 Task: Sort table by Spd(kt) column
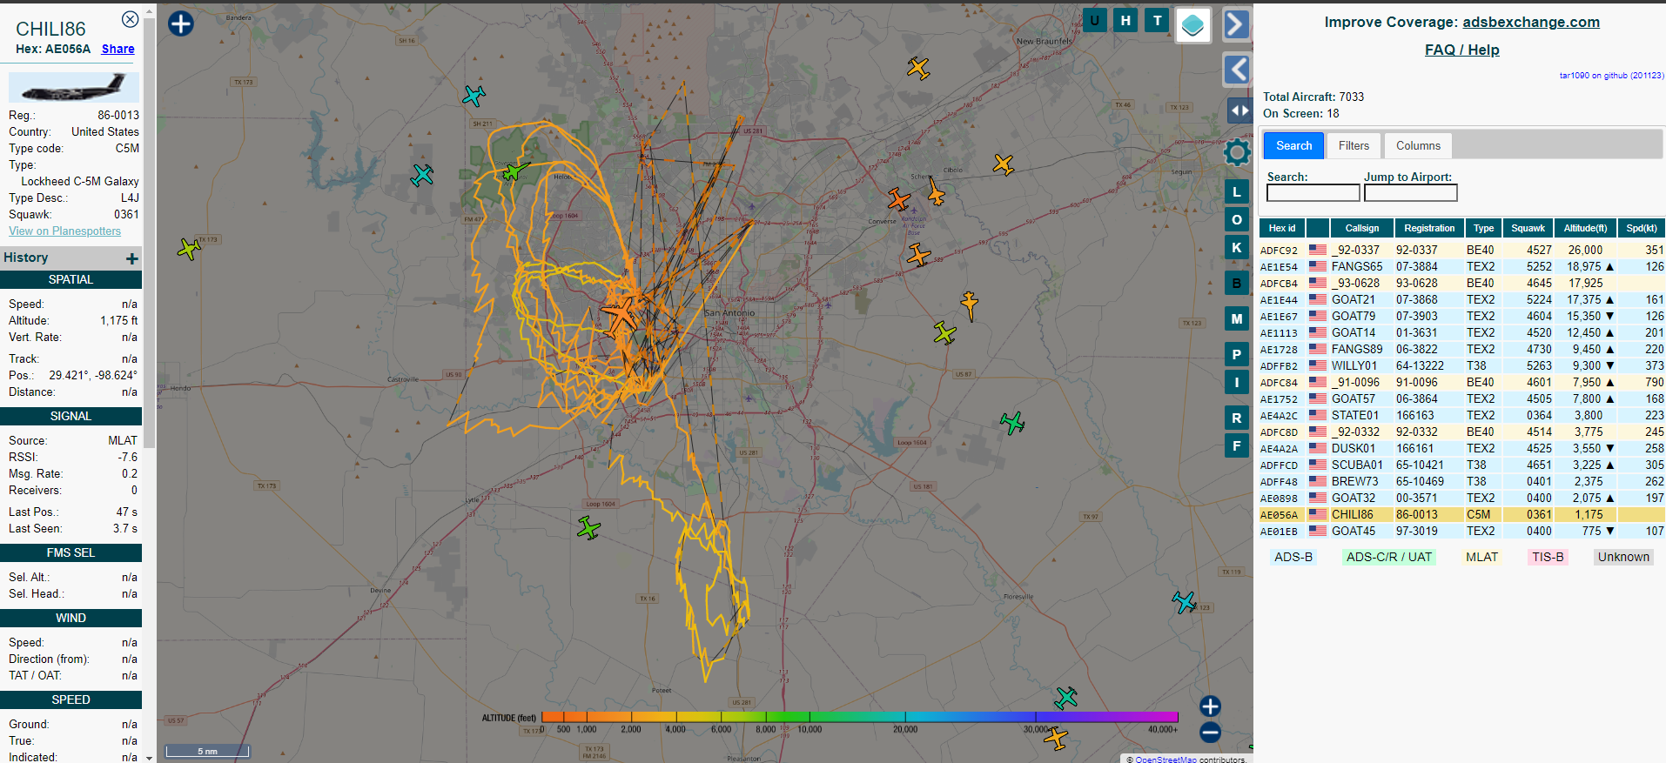[1642, 228]
